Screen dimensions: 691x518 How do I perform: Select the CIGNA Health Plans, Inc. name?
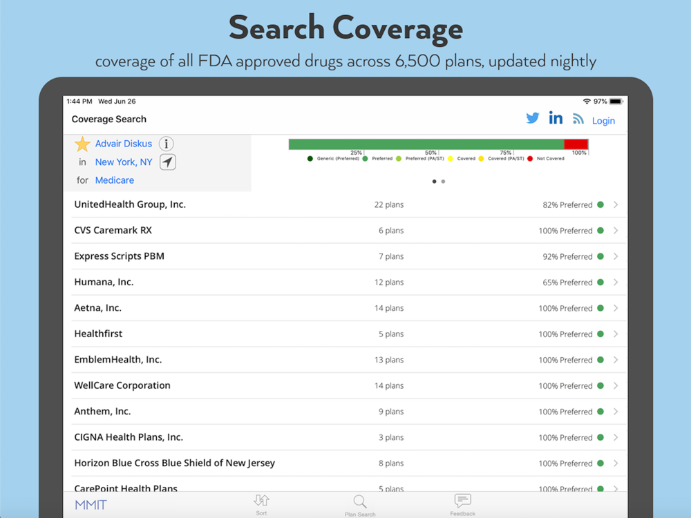point(129,437)
